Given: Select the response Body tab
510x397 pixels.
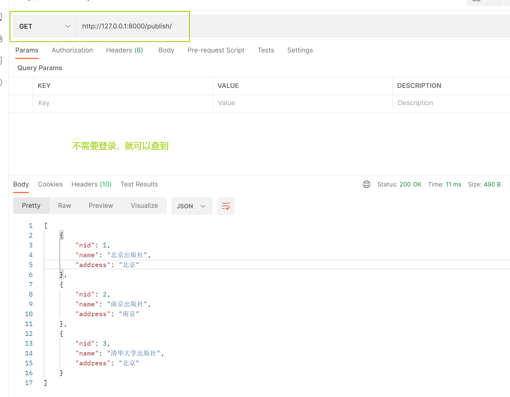Looking at the screenshot, I should 21,184.
